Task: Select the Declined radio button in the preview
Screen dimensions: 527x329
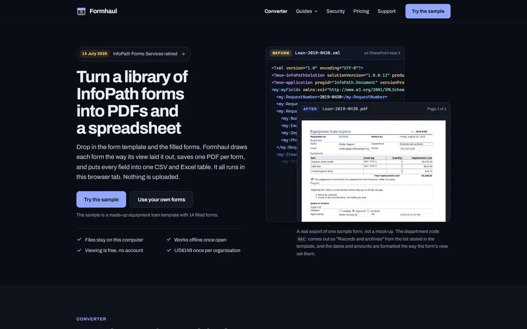Action: (x=368, y=211)
